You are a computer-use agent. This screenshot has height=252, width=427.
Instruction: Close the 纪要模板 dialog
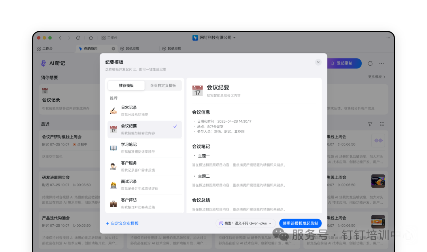point(318,63)
